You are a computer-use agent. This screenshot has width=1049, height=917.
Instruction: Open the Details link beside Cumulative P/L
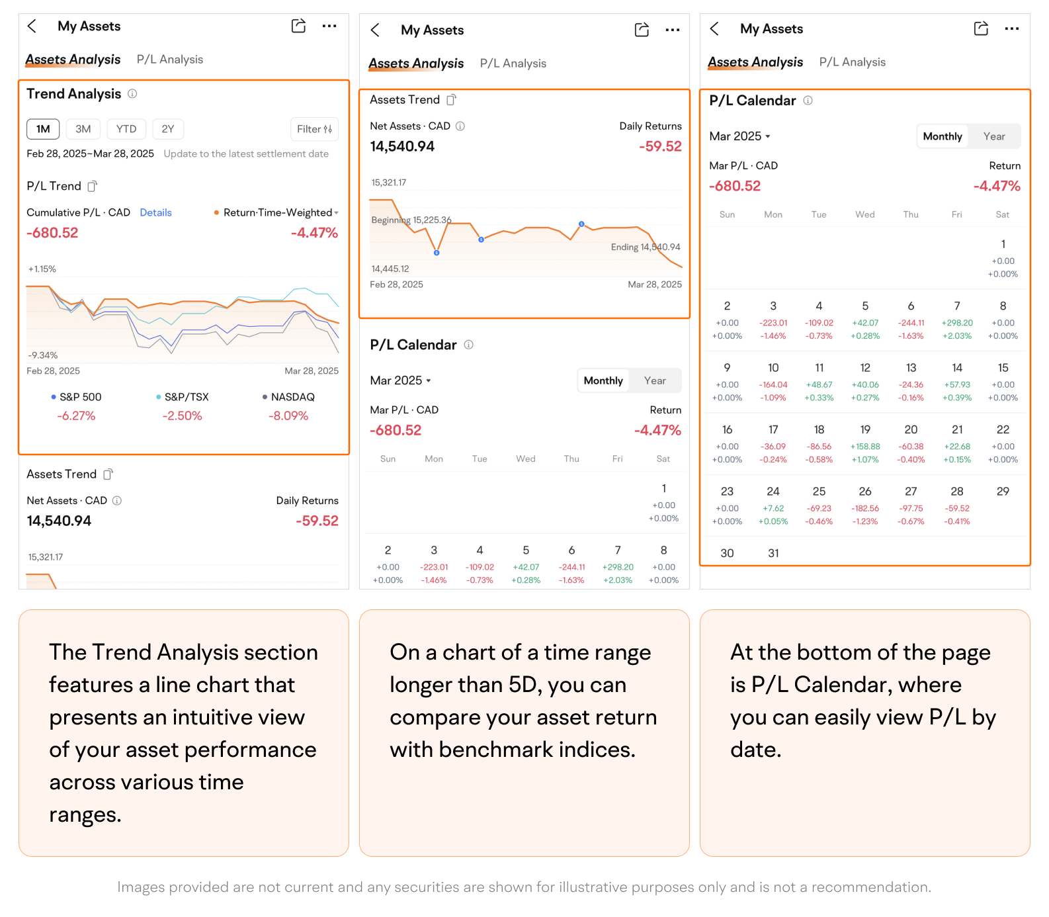point(155,213)
